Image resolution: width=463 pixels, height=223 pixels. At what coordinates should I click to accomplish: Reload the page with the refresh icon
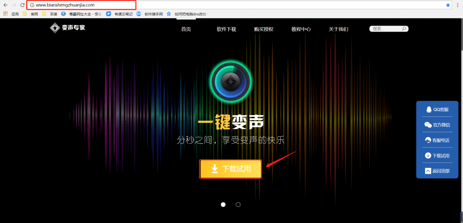23,5
